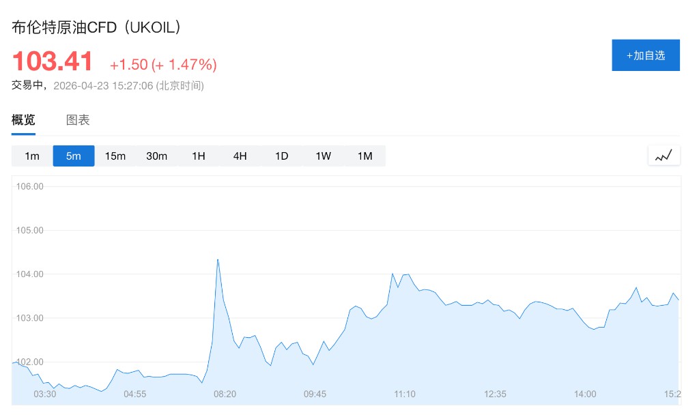Switch to the 图表 chart tab
699x417 pixels.
pyautogui.click(x=78, y=120)
